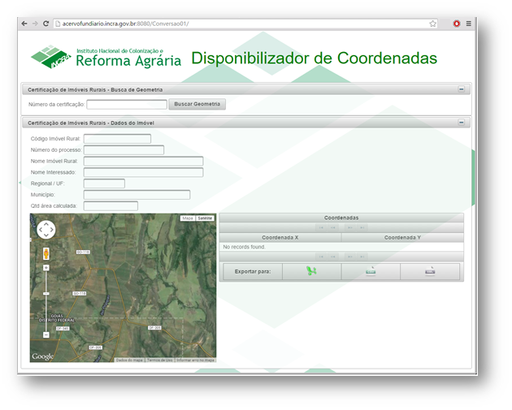Screen dimensions: 512x410
Task: Click the red extension icon in toolbar
Action: (x=457, y=24)
